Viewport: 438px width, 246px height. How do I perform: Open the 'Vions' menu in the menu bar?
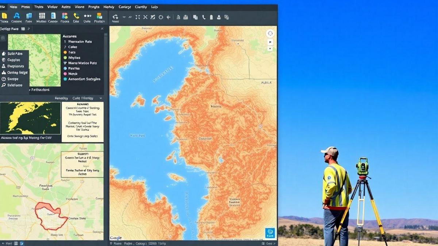[79, 7]
